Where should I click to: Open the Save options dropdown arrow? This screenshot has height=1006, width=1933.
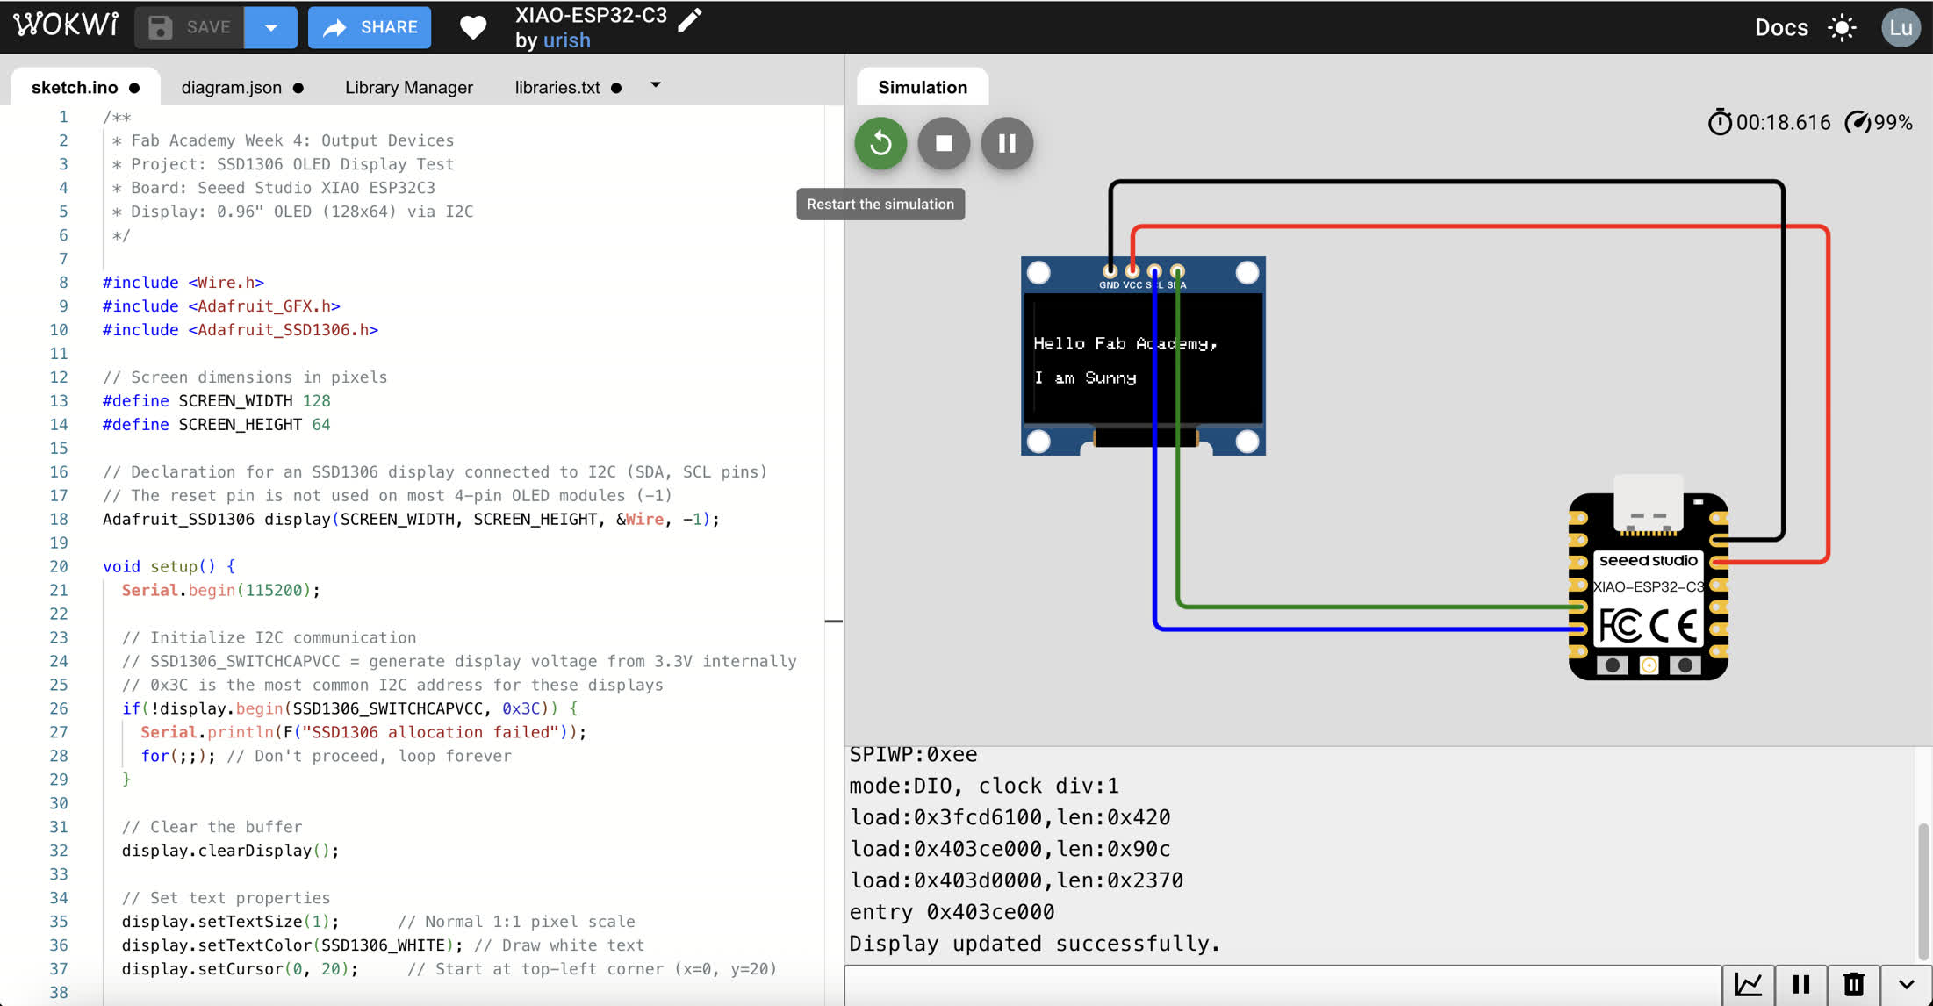click(x=270, y=27)
